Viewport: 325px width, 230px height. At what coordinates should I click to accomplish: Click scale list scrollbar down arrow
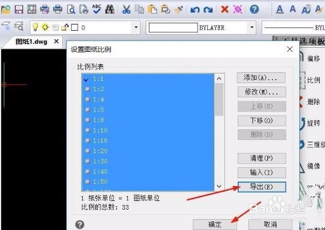219,186
